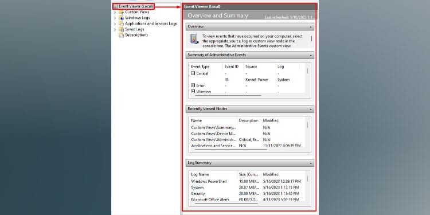The width and height of the screenshot is (430, 215).
Task: Select the Security log row
Action: click(x=247, y=194)
